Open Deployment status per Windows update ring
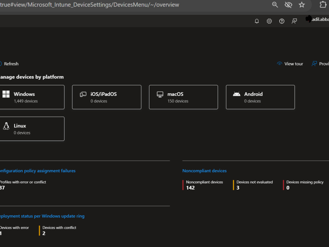 coord(42,216)
